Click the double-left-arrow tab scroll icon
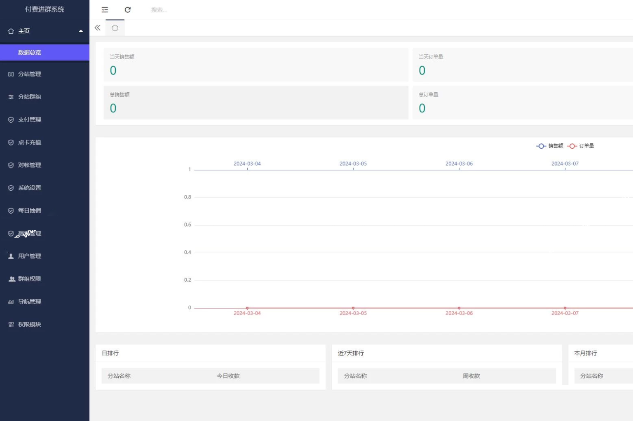 [x=98, y=28]
